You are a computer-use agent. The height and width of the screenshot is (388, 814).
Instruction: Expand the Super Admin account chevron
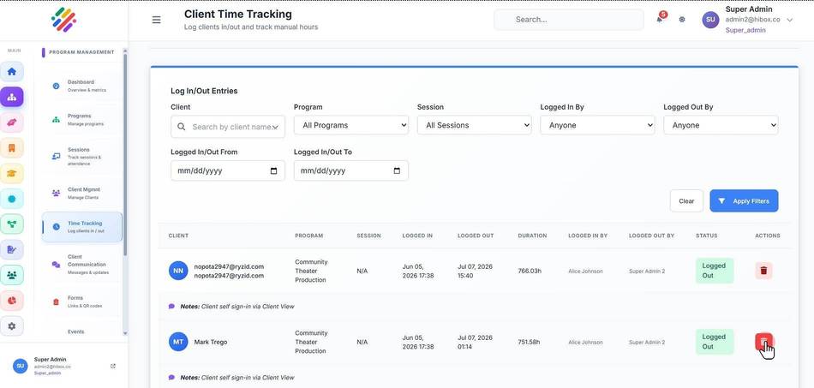point(790,20)
